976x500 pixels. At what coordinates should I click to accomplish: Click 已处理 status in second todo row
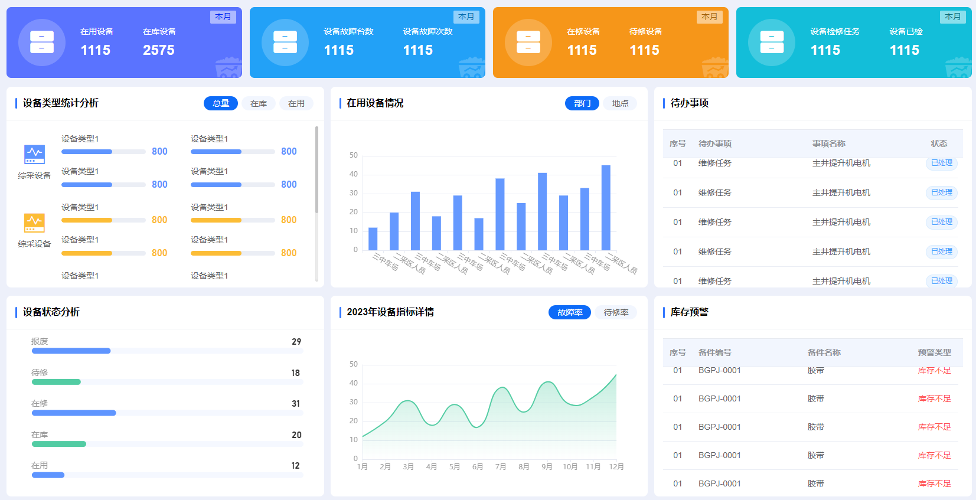[942, 192]
